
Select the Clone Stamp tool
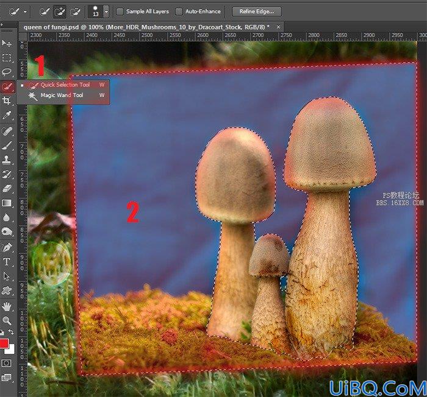point(7,160)
